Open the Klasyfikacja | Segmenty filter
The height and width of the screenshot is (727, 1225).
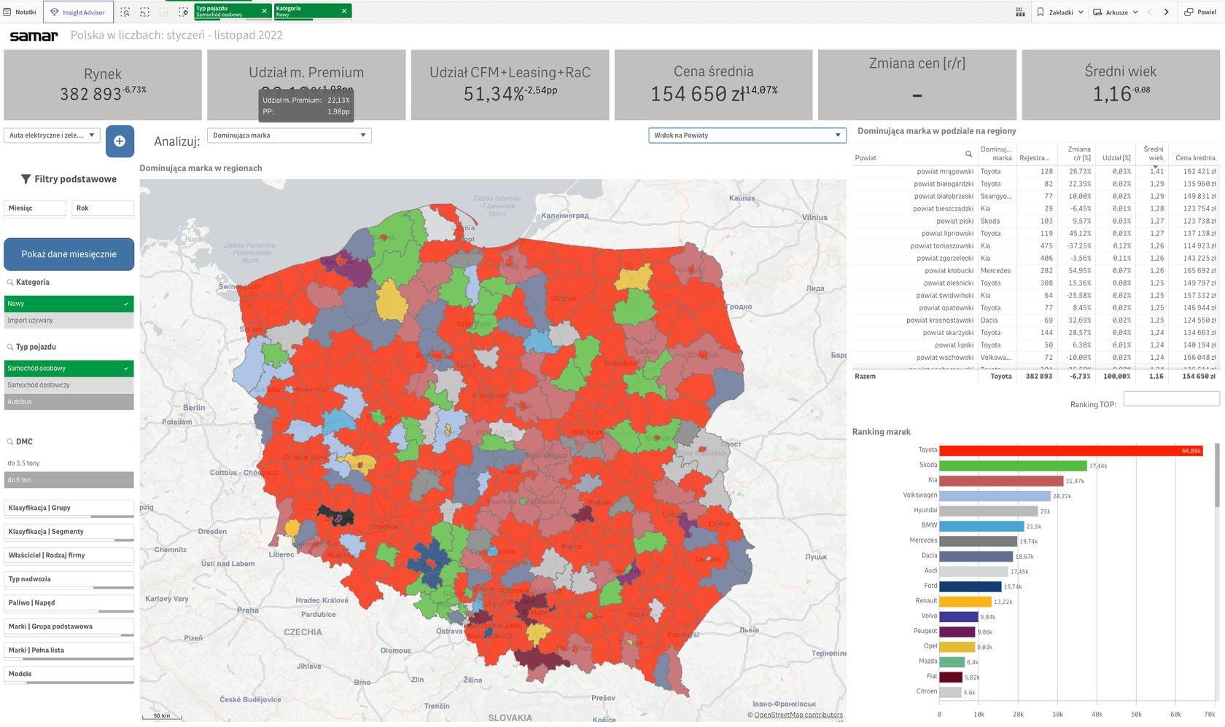[x=69, y=532]
